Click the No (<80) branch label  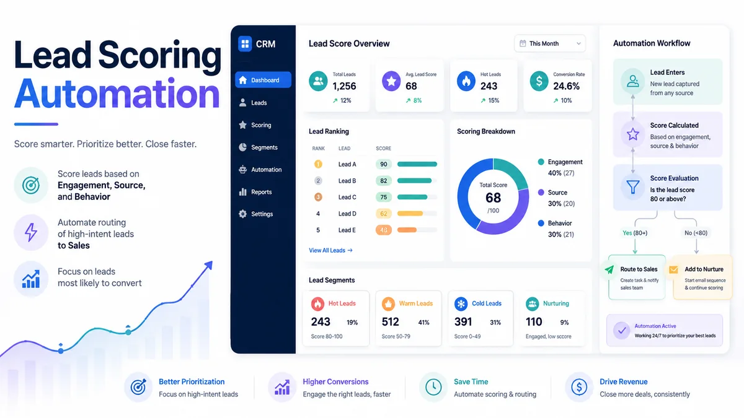[696, 233]
